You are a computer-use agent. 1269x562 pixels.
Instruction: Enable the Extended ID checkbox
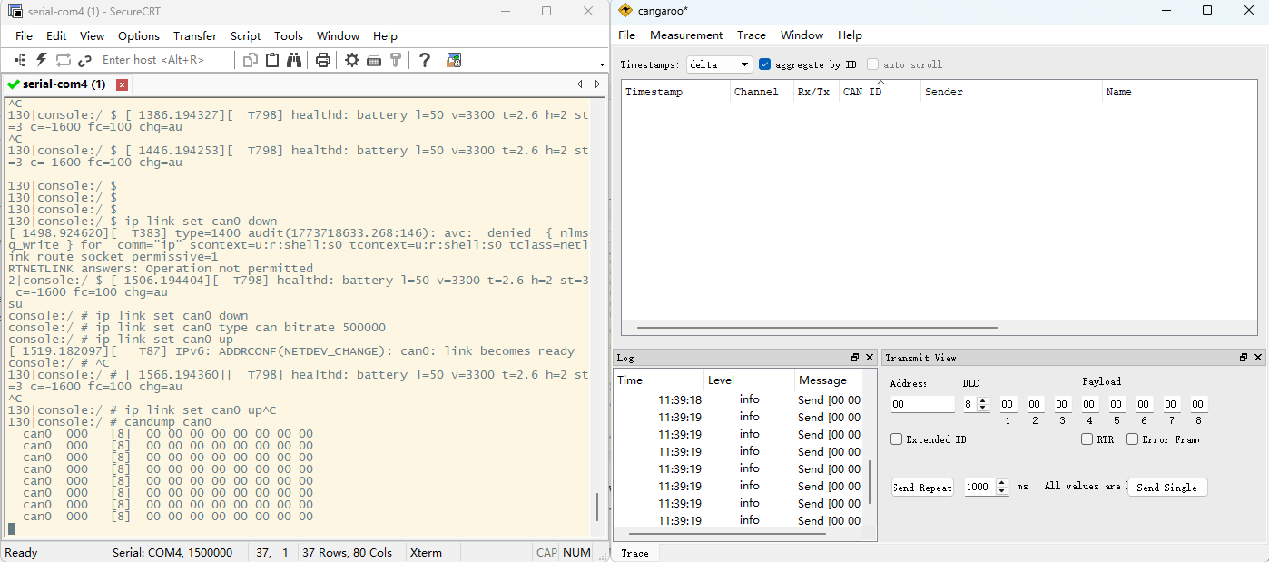(897, 439)
